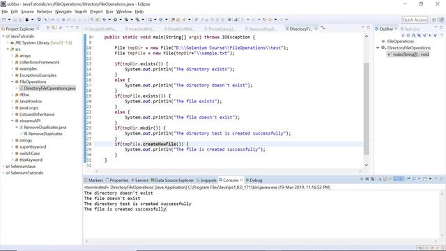Open the File menu
The height and width of the screenshot is (251, 446).
click(x=5, y=12)
